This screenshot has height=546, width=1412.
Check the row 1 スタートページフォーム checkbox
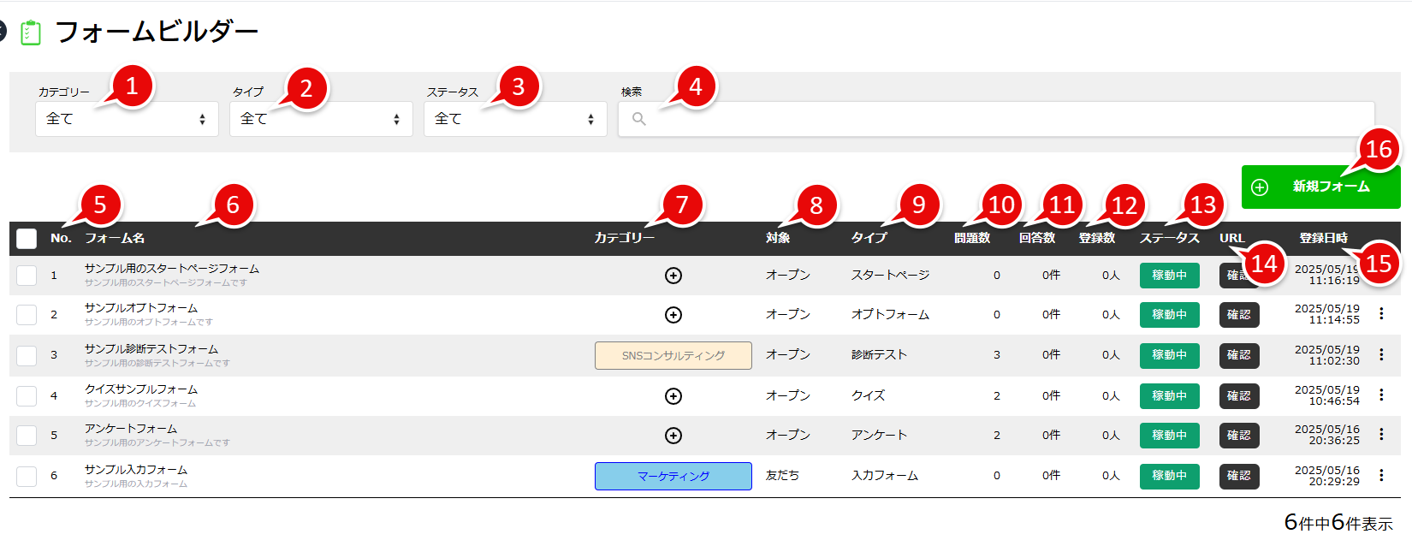click(27, 276)
